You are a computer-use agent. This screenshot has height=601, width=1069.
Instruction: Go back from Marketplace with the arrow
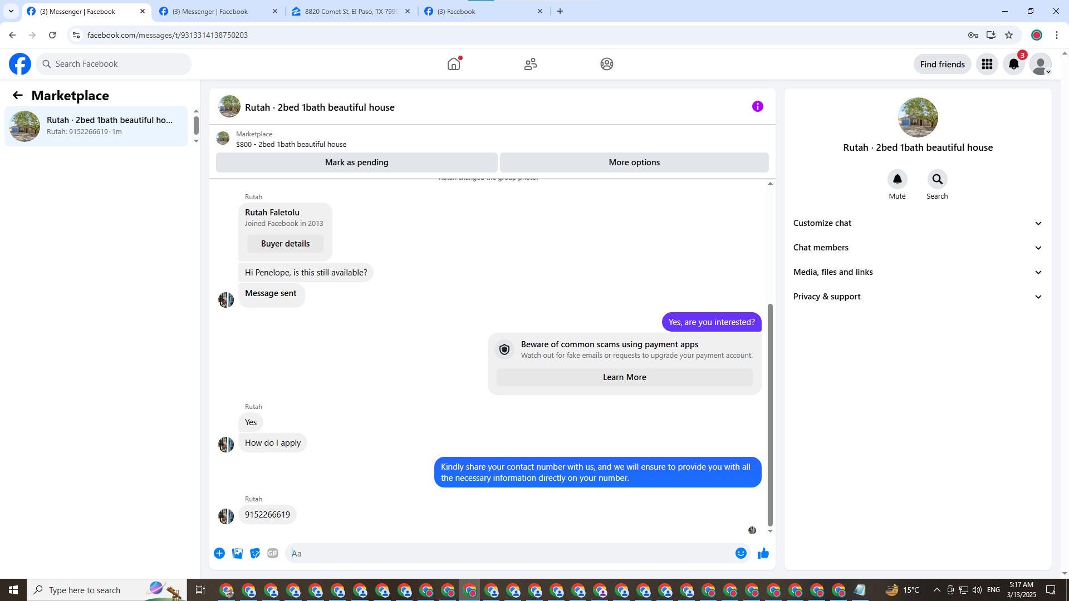[18, 96]
